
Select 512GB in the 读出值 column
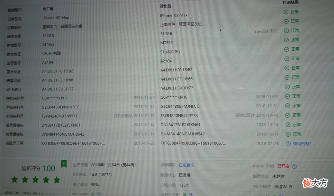pyautogui.click(x=166, y=34)
